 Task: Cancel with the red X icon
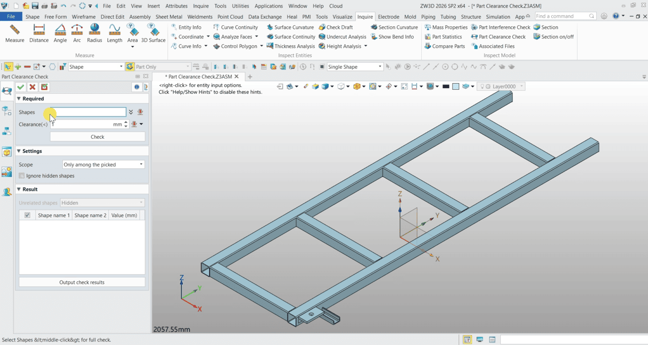tap(32, 87)
